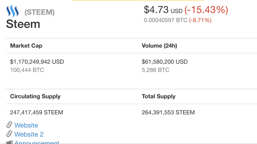The height and width of the screenshot is (144, 257).
Task: Click the megaphone icon beside Announcement
Action: click(9, 142)
